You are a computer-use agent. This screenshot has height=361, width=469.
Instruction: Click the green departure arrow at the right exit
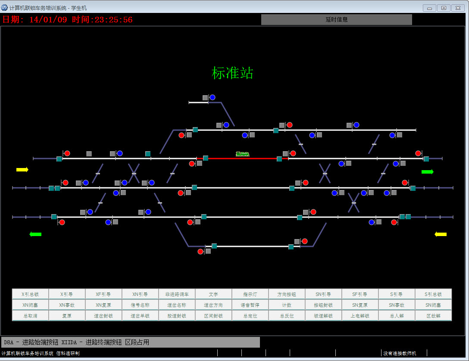[x=428, y=171]
